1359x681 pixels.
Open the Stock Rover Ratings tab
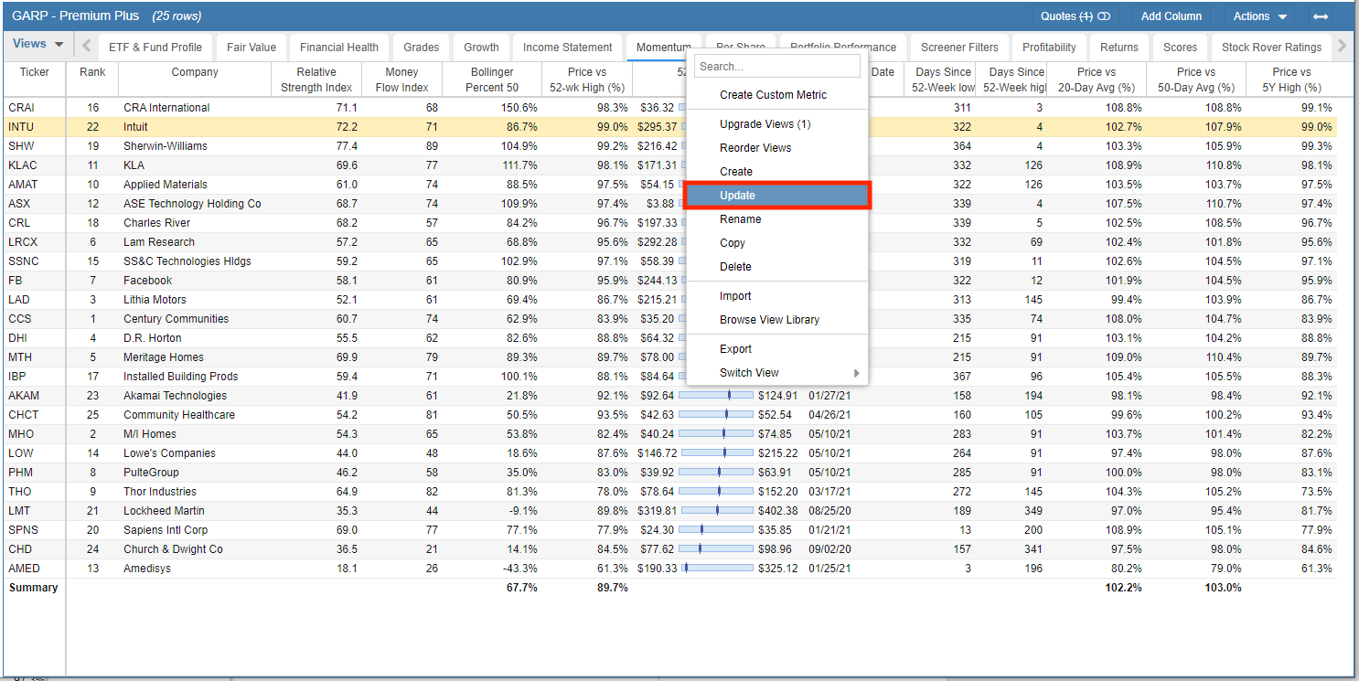pos(1271,48)
